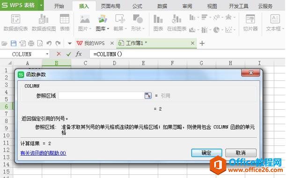This screenshot has height=178, width=286.
Task: Switch to the 我的WPS document tab
Action: 91,43
